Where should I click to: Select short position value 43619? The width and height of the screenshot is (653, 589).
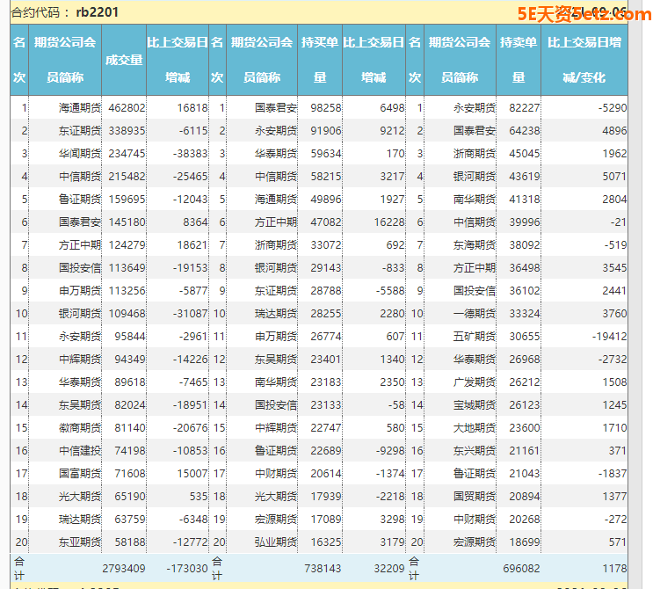(525, 177)
